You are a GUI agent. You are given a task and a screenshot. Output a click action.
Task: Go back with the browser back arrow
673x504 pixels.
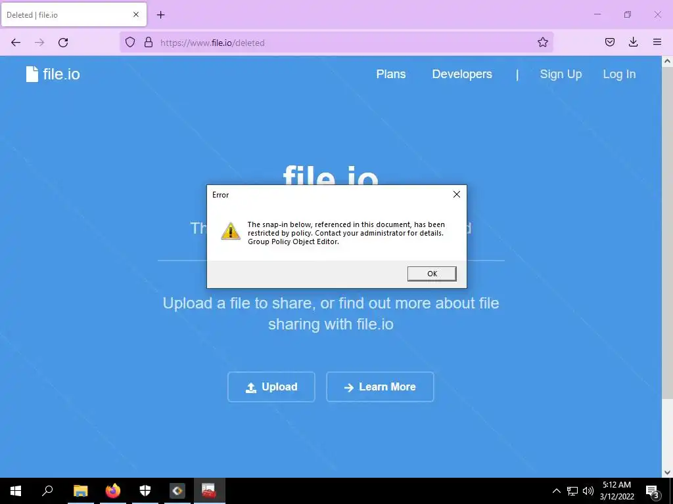(x=16, y=43)
